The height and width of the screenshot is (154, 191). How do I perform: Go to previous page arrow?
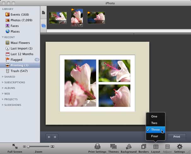(49, 137)
